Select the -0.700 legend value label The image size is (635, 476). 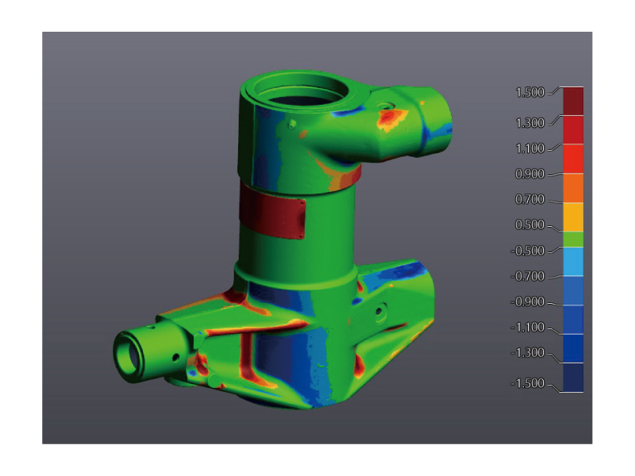tap(528, 277)
